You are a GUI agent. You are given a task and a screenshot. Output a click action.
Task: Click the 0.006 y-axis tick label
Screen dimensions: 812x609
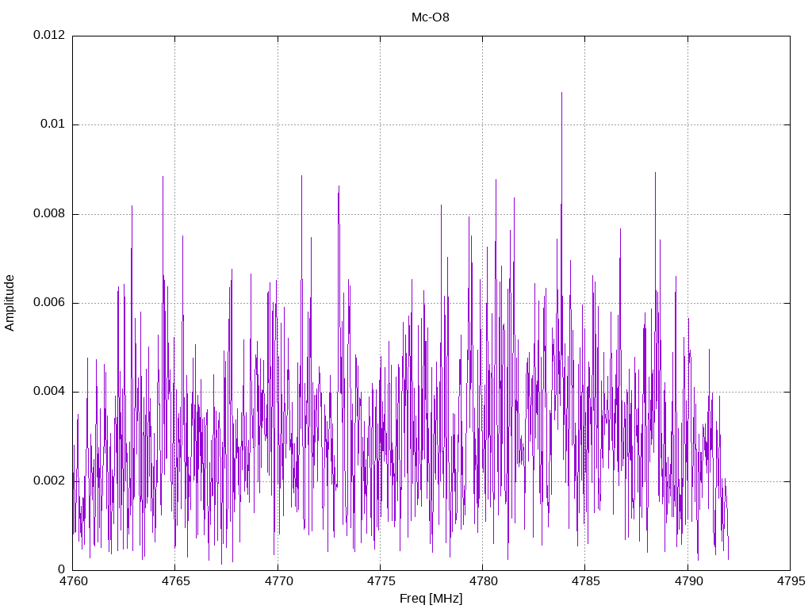tap(49, 302)
